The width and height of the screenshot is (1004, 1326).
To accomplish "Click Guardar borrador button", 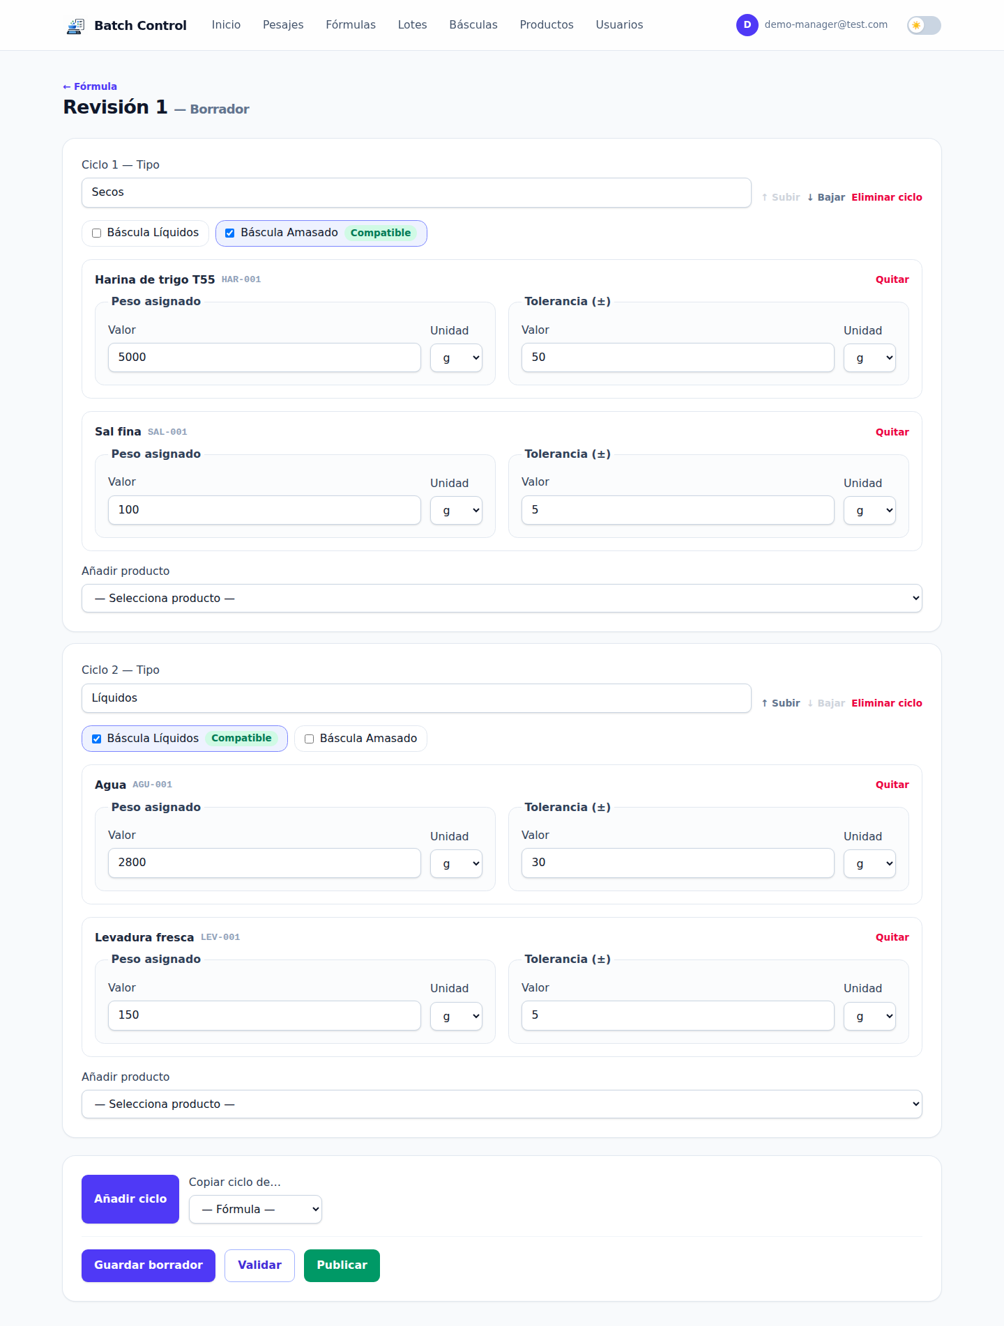I will [149, 1265].
